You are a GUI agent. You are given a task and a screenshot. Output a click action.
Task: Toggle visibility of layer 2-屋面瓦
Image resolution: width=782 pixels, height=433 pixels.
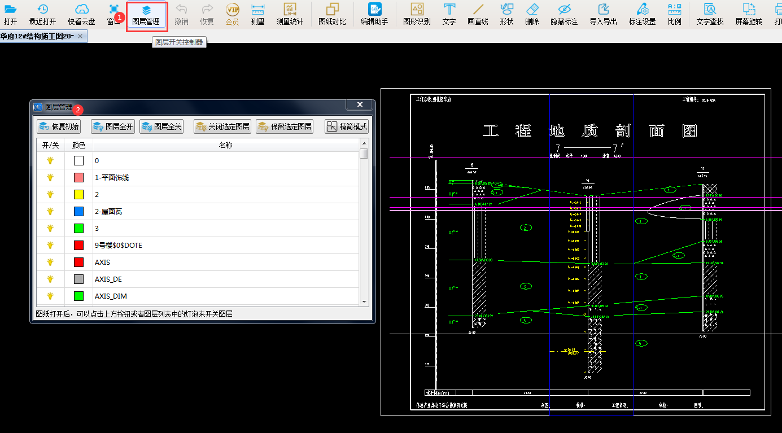click(50, 212)
